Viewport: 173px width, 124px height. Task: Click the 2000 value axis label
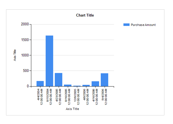[x=25, y=24]
